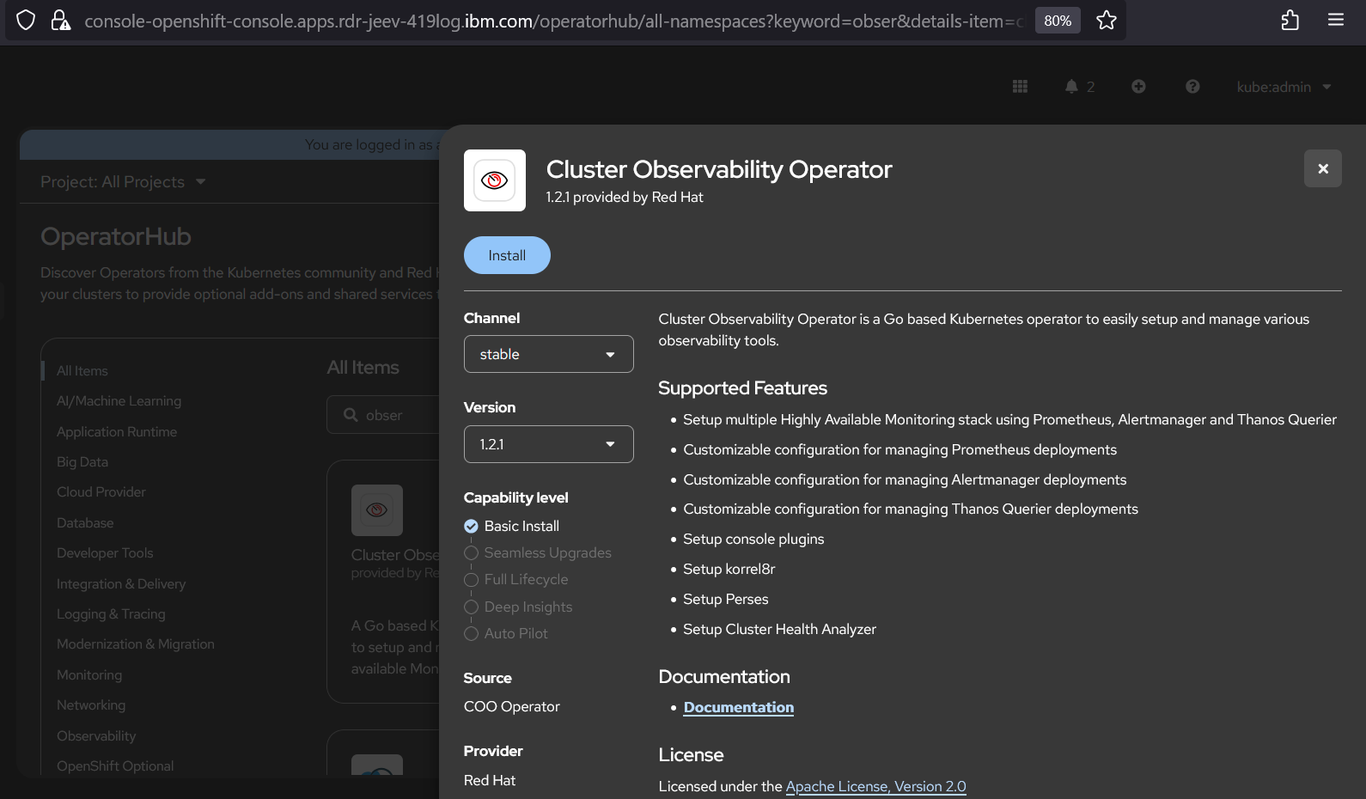
Task: Select the Basic Install capability level
Action: click(x=512, y=526)
